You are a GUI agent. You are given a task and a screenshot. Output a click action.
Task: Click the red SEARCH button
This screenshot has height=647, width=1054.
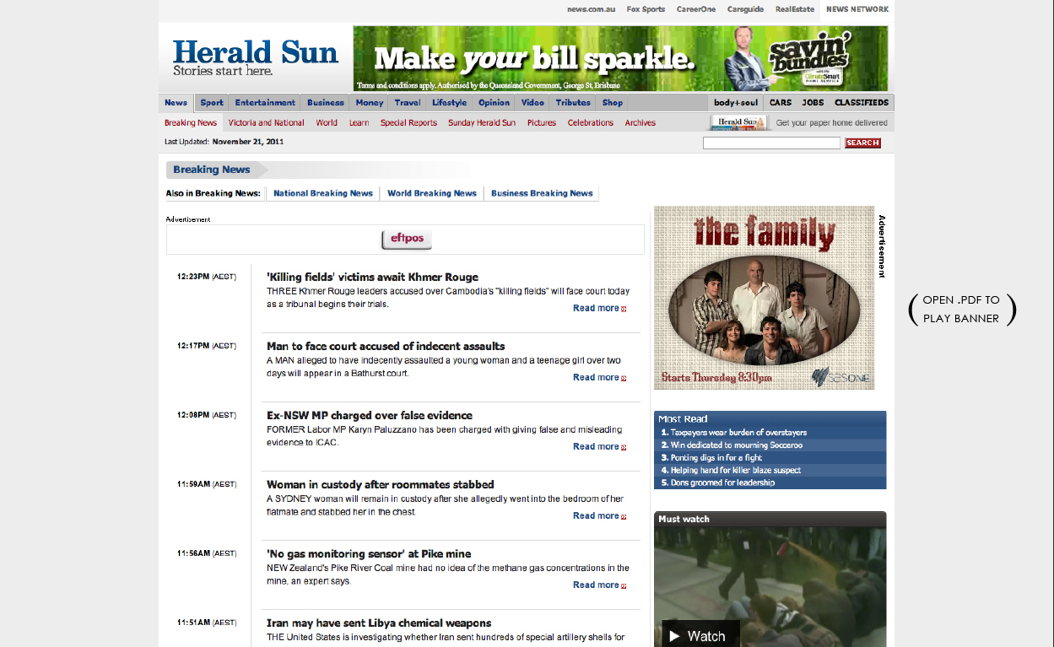click(862, 143)
